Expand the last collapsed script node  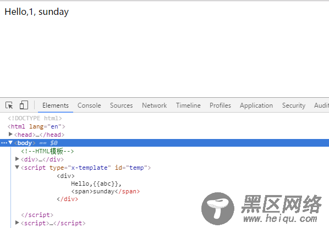click(17, 223)
